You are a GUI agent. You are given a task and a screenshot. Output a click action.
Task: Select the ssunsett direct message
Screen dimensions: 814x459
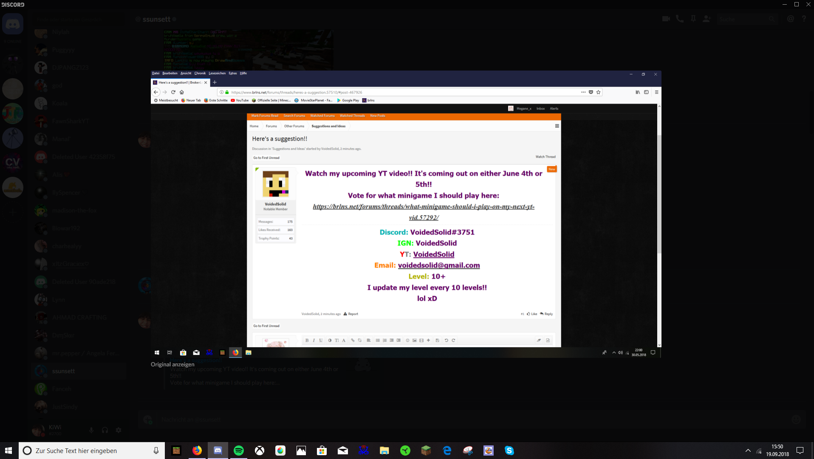(x=79, y=371)
